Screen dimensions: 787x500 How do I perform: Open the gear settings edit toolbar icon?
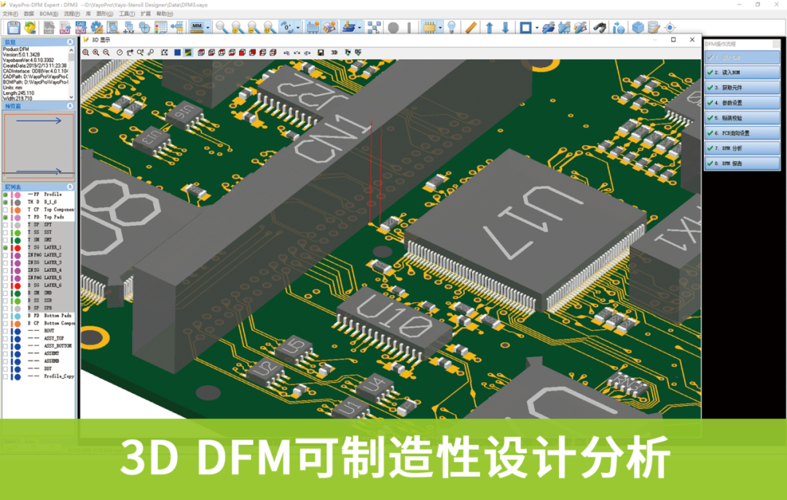[97, 28]
